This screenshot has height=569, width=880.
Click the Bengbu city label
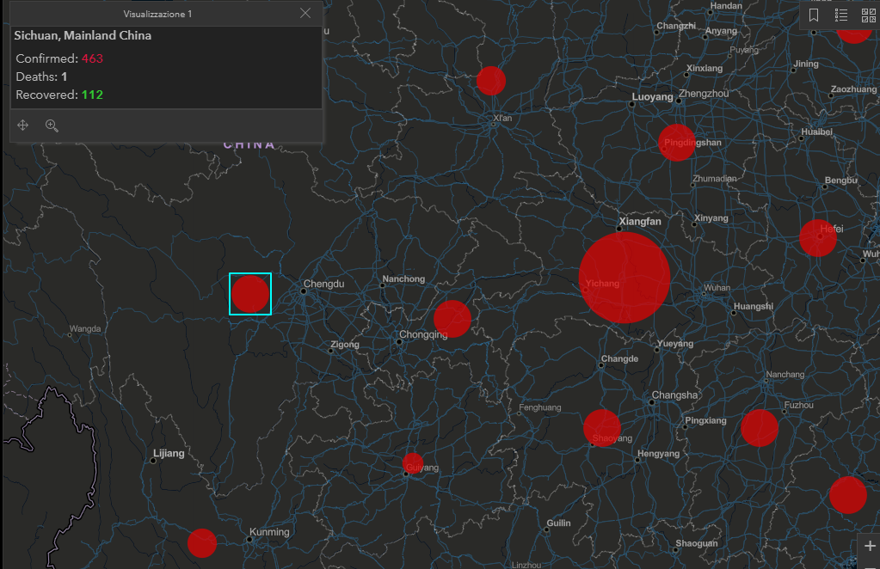point(840,180)
